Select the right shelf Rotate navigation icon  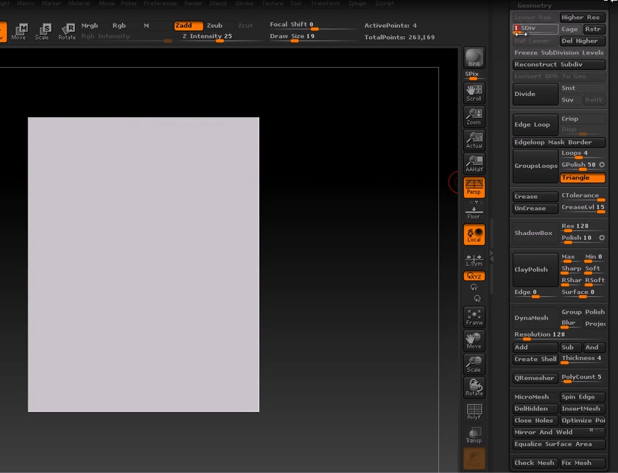[474, 388]
